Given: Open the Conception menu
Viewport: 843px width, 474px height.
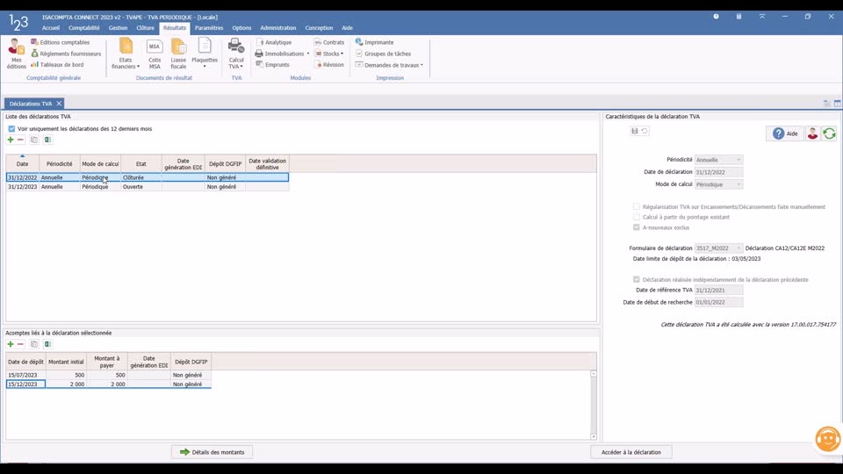Looking at the screenshot, I should point(319,28).
